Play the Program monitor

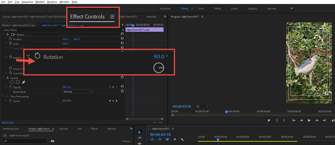(x=309, y=121)
